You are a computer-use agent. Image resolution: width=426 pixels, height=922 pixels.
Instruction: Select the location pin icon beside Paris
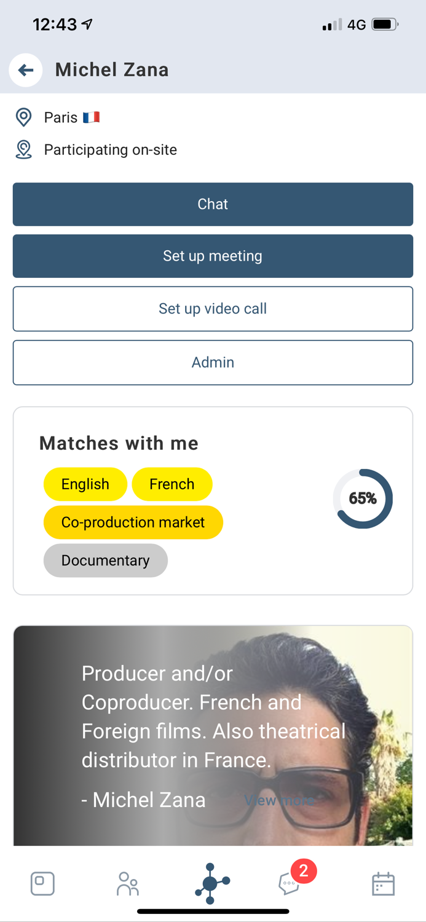pyautogui.click(x=23, y=117)
